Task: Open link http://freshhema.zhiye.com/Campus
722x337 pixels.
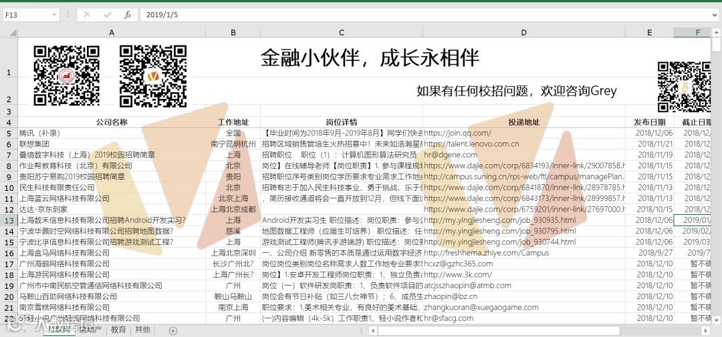Action: [487, 253]
